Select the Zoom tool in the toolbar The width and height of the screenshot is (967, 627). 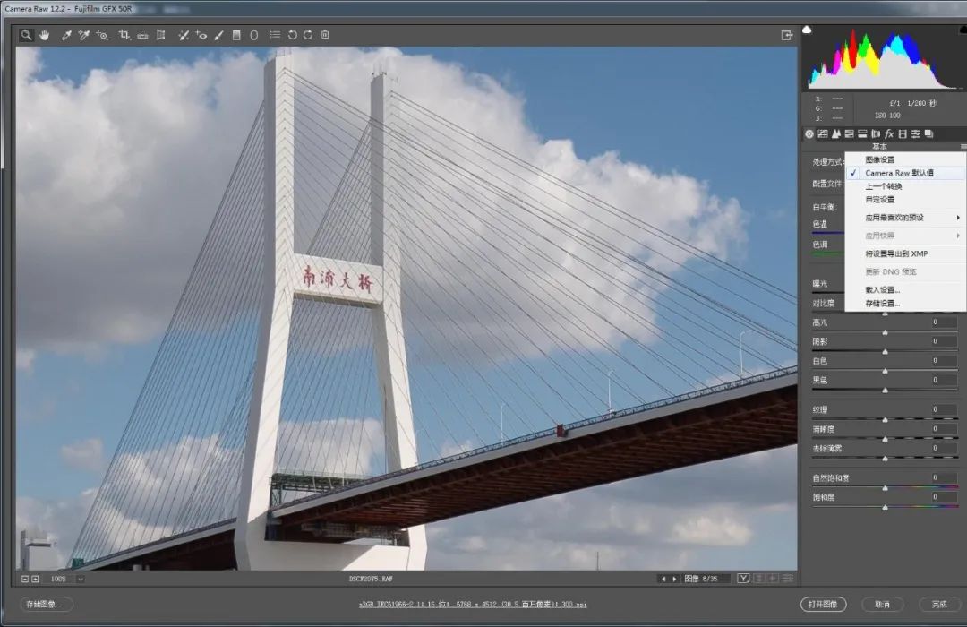pos(27,35)
